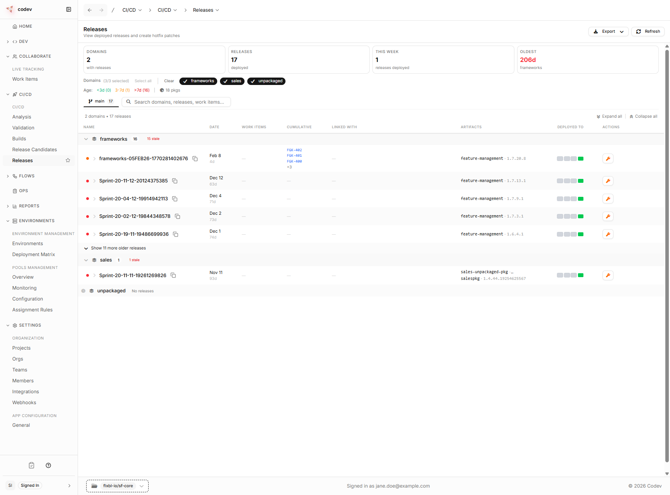670x495 pixels.
Task: Click the codev logo in the sidebar
Action: coord(9,9)
